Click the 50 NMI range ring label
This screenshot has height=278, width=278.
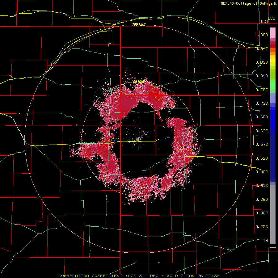pos(139,82)
